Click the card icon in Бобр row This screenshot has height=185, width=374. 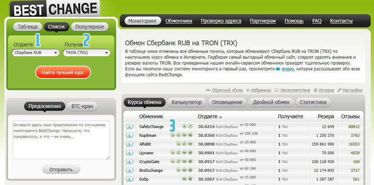(184, 179)
